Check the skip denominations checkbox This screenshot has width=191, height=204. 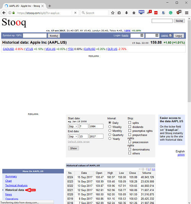click(x=129, y=149)
